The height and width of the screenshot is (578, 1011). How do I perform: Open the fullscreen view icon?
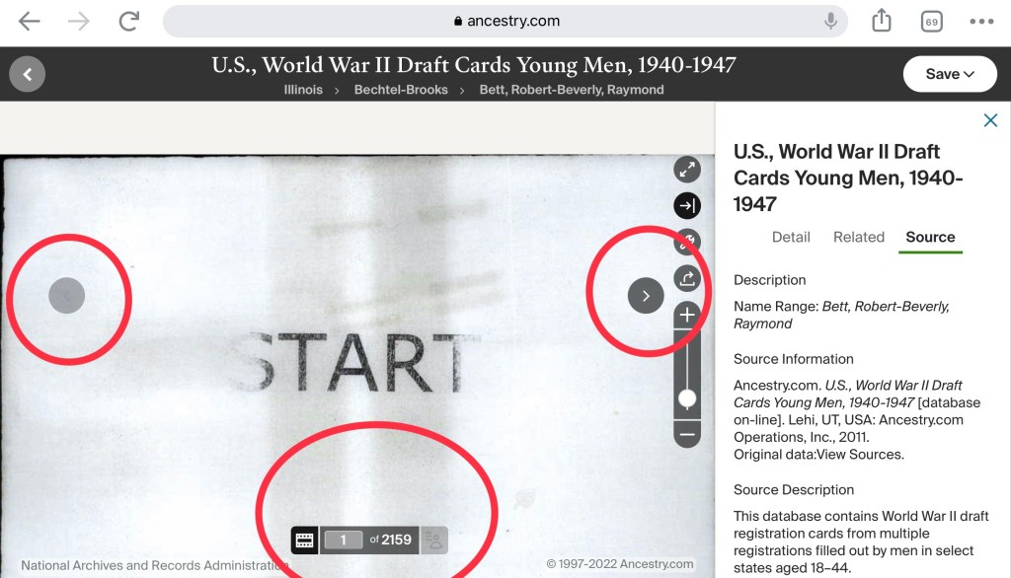tap(687, 170)
